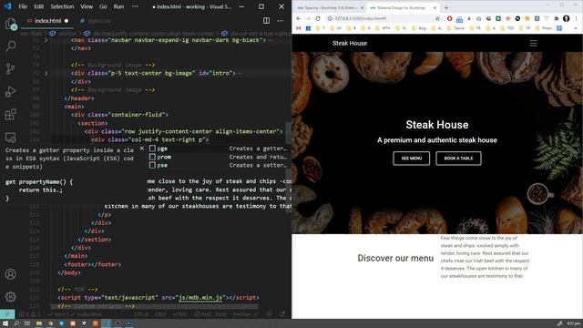This screenshot has width=583, height=328.
Task: Click the BOOK A TABLE button
Action: 458,158
